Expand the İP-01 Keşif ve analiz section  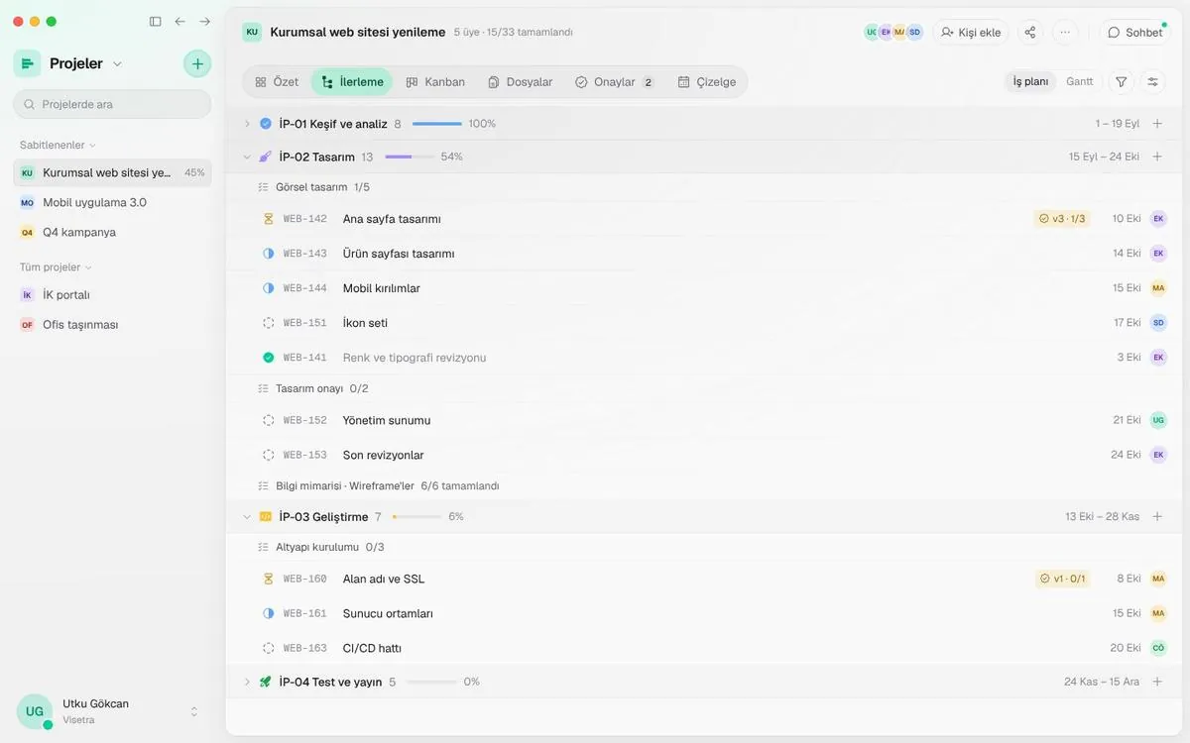click(247, 124)
